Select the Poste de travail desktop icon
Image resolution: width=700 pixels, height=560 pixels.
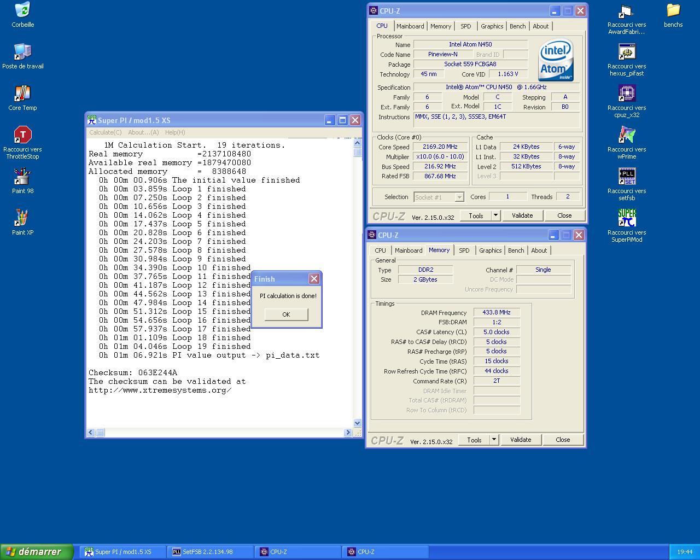pyautogui.click(x=22, y=52)
